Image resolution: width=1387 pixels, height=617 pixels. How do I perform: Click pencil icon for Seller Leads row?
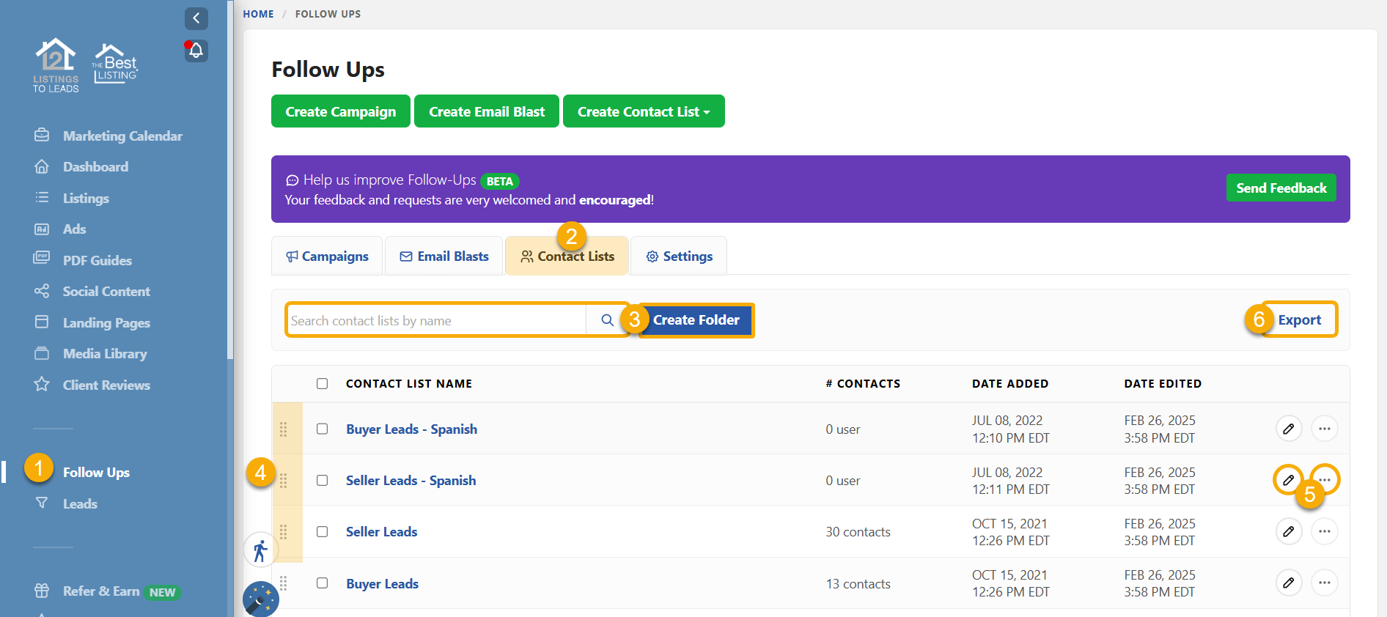click(1288, 531)
